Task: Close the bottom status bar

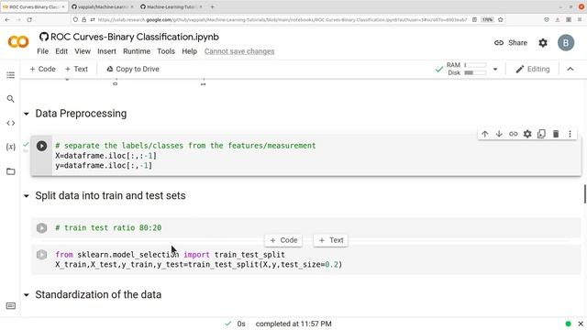Action: click(x=581, y=324)
